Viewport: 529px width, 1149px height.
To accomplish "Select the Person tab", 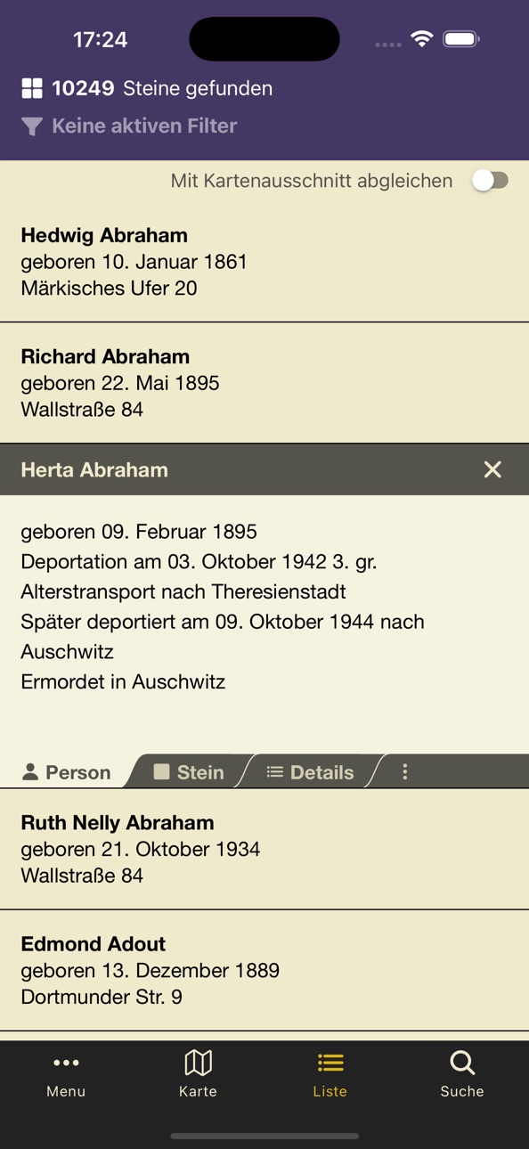I will point(66,772).
